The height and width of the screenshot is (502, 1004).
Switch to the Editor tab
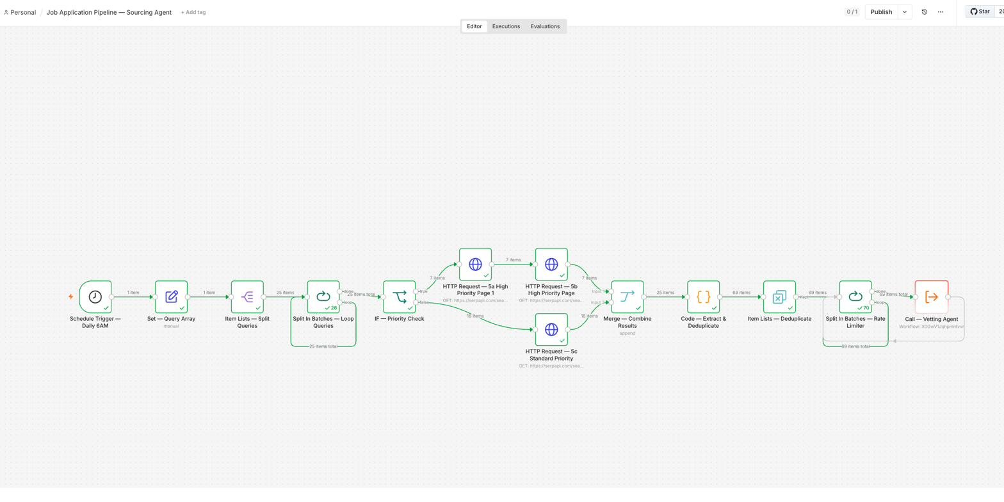pyautogui.click(x=474, y=26)
